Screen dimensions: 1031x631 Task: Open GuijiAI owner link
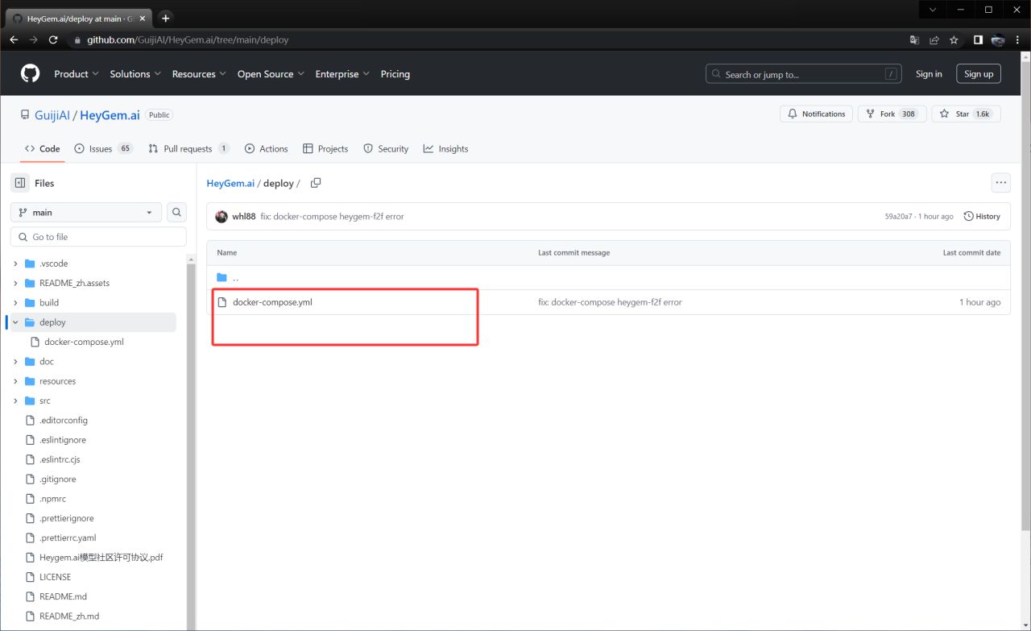click(52, 115)
